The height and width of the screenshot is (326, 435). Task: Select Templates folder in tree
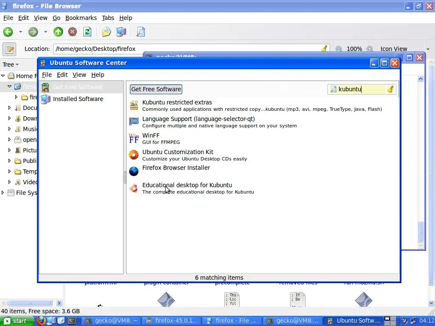coord(26,171)
